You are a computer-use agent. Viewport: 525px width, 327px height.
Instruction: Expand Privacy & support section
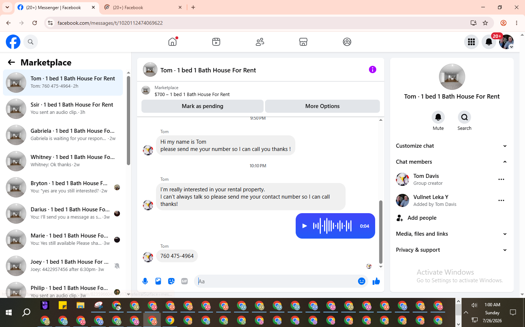pos(451,250)
